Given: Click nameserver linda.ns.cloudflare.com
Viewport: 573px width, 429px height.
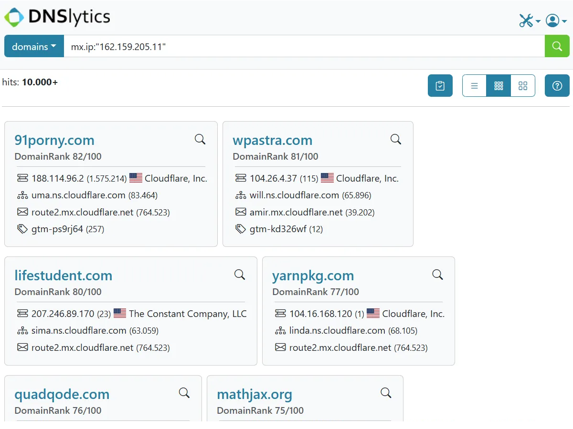Looking at the screenshot, I should coord(337,330).
